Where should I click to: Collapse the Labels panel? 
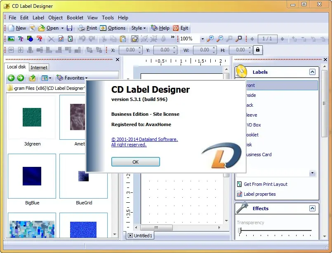(x=312, y=72)
